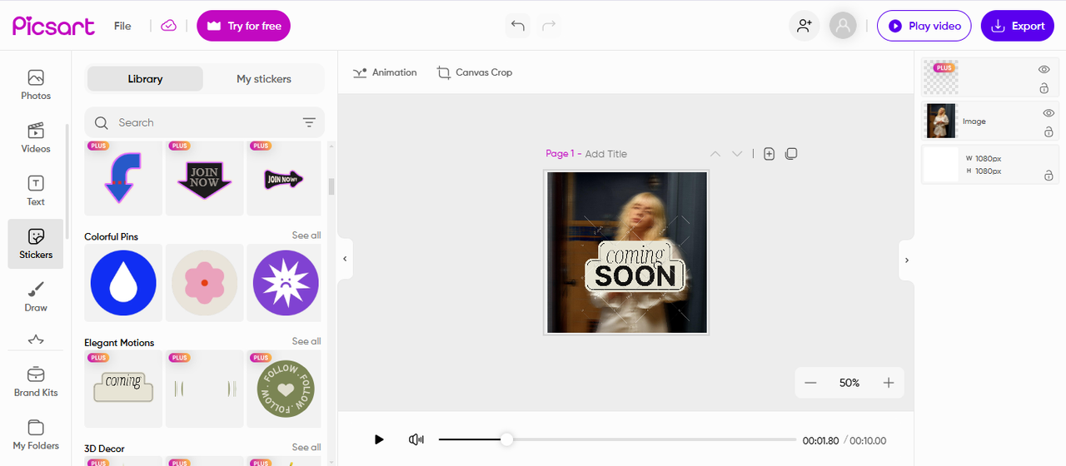Open the Videos panel
This screenshot has height=466, width=1066.
pos(36,138)
